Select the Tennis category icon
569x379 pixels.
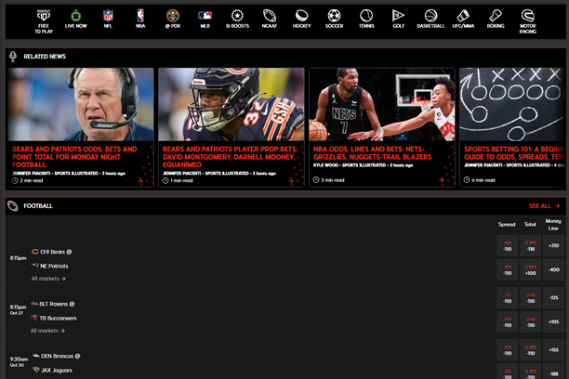365,19
